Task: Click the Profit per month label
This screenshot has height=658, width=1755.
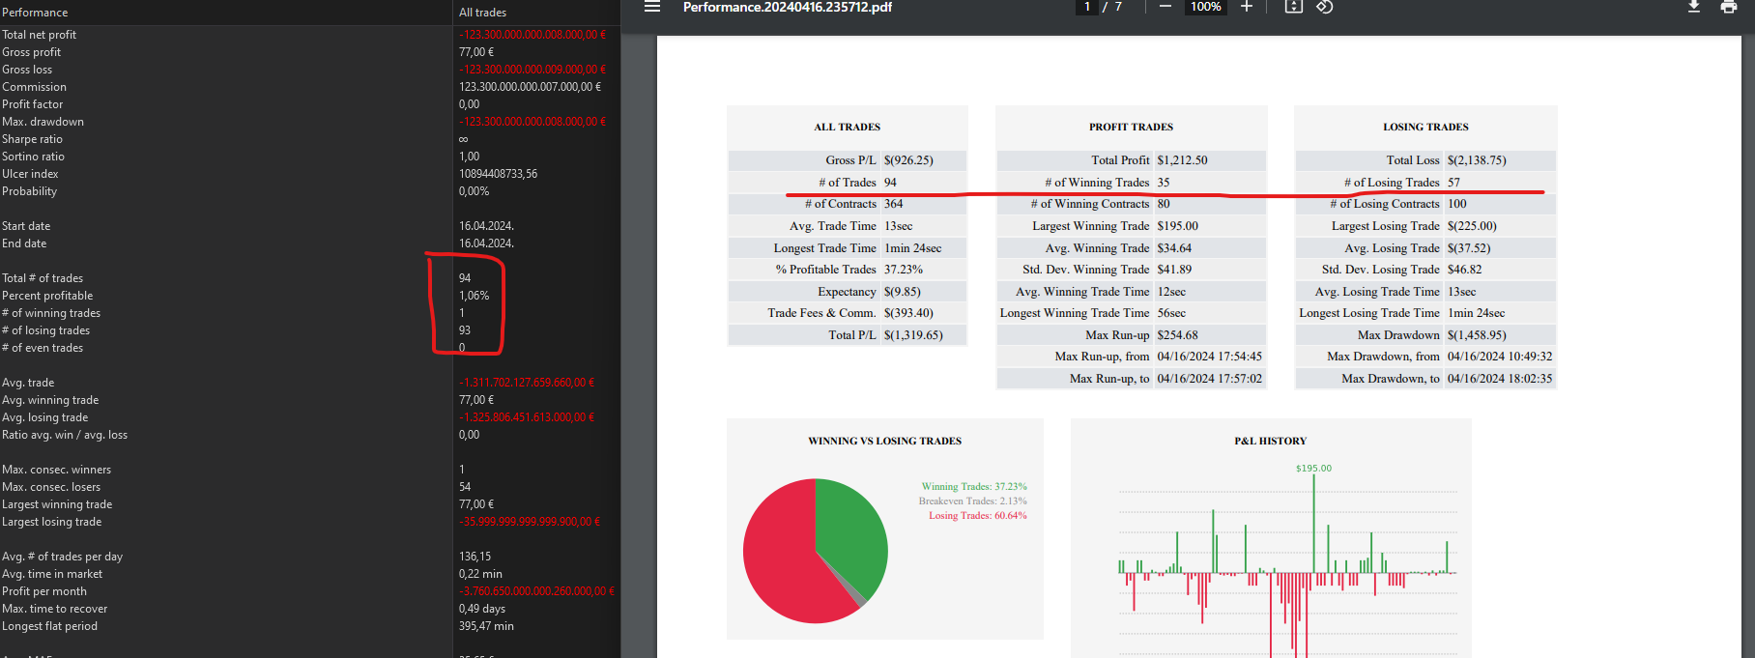Action: (x=44, y=591)
